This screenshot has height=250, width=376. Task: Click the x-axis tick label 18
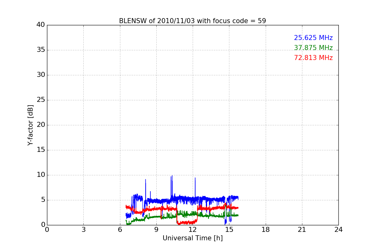tap(266, 229)
